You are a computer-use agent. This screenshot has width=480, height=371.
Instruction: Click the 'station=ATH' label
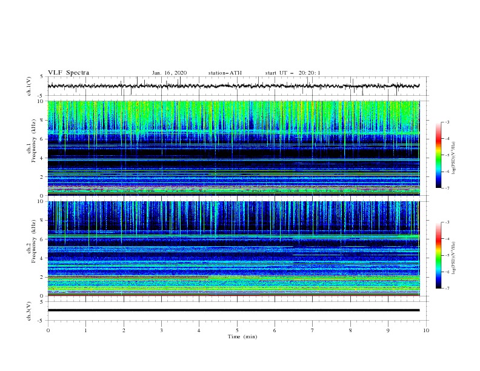tap(225, 73)
